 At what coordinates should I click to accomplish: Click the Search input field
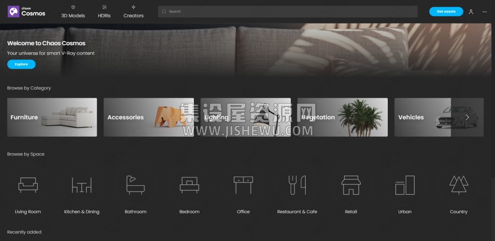click(287, 11)
